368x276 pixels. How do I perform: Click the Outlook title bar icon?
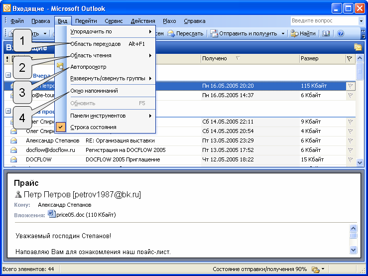(x=7, y=8)
